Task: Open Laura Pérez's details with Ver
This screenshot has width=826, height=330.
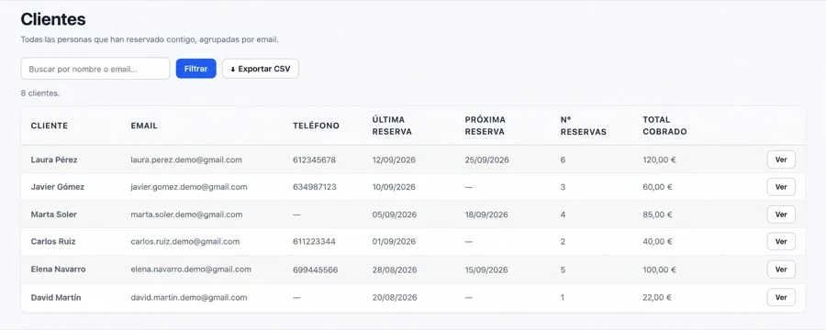Action: point(781,159)
